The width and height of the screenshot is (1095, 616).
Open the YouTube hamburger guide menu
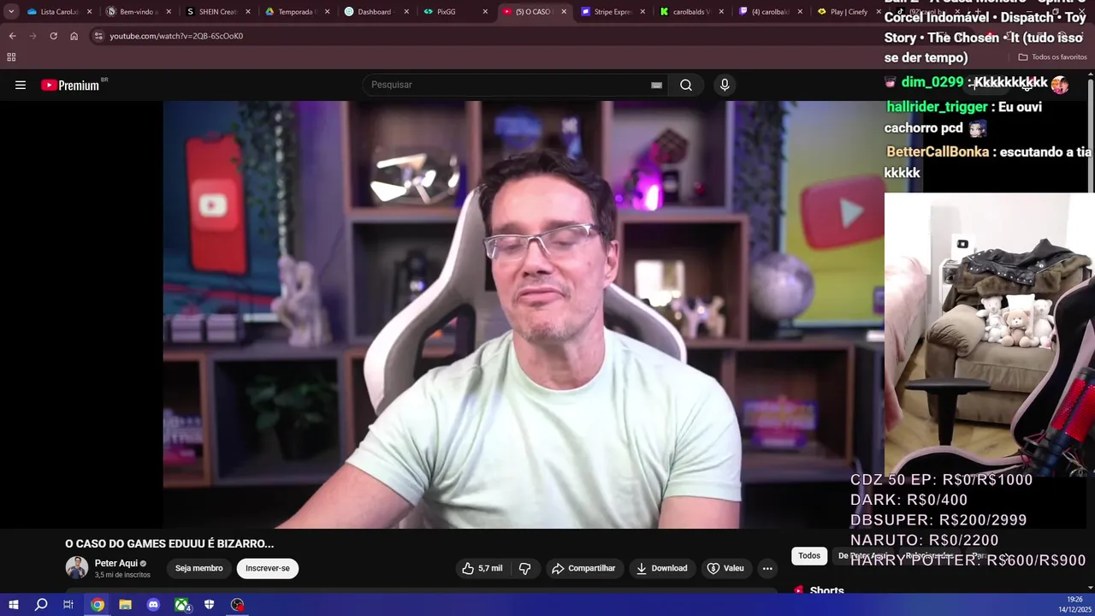(21, 85)
